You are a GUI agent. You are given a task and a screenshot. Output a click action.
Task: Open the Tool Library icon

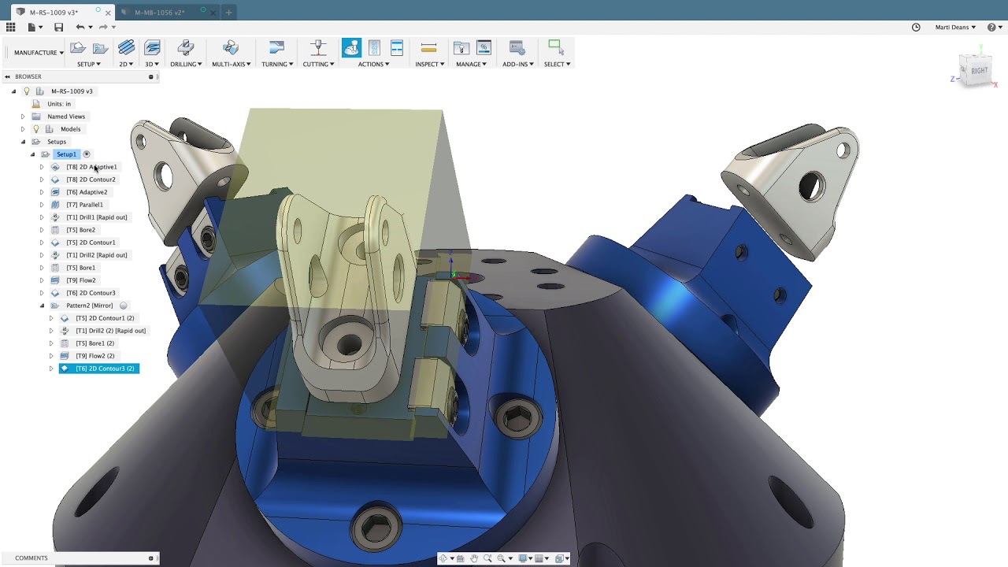[461, 48]
